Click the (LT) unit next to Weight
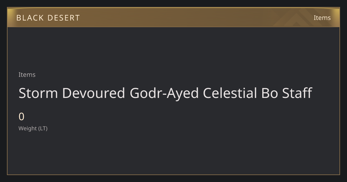 pos(43,128)
